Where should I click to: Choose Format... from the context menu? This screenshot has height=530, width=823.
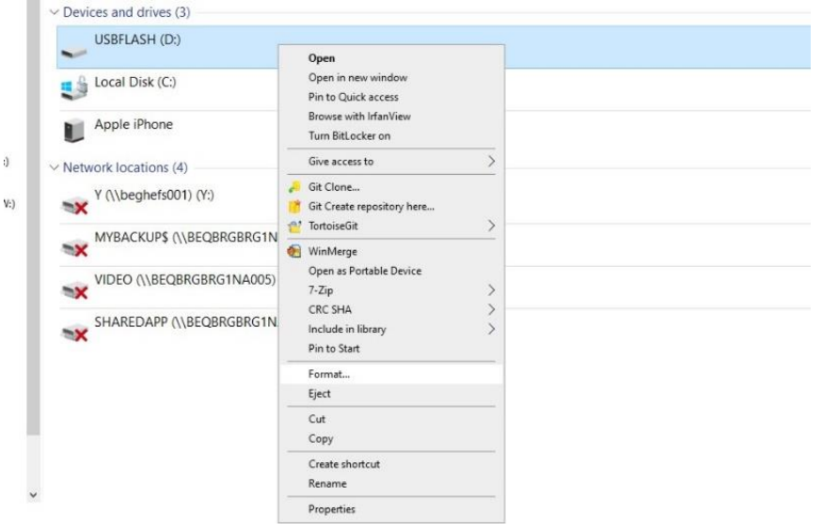pos(328,374)
